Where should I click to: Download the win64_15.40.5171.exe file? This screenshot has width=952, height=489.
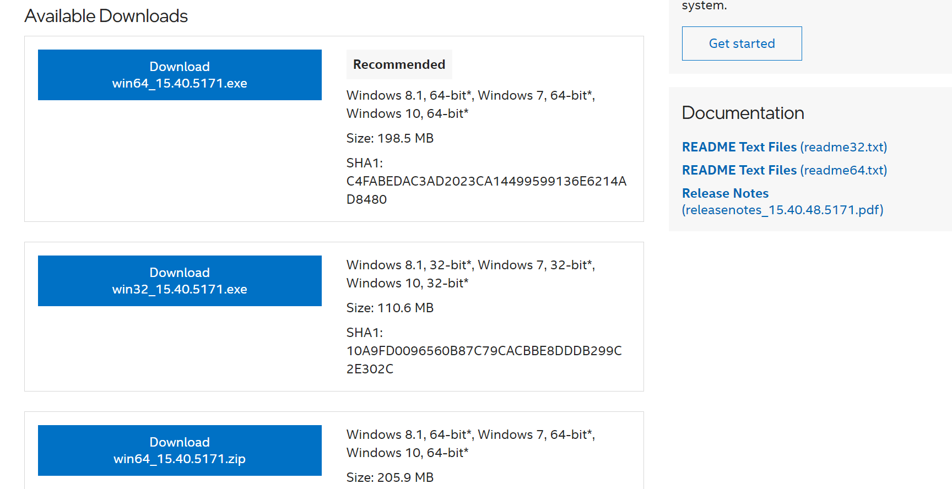tap(180, 75)
